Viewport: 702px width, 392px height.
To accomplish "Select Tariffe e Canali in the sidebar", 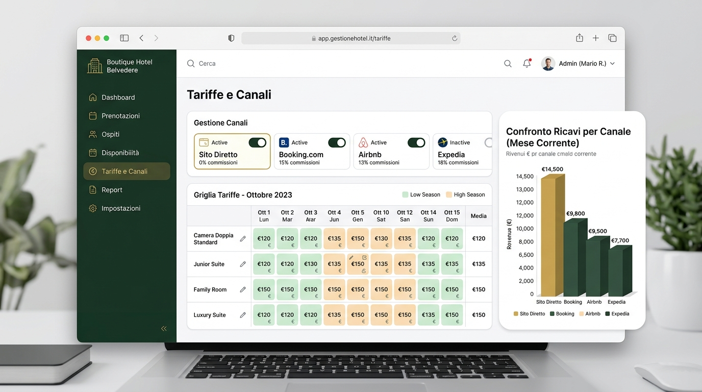I will [127, 171].
